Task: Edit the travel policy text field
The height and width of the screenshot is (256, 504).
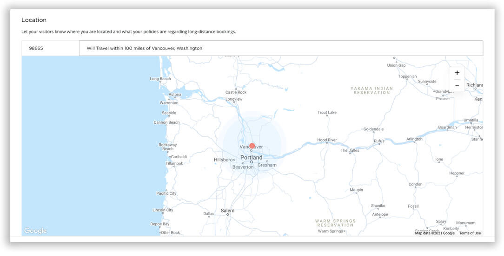Action: 281,48
